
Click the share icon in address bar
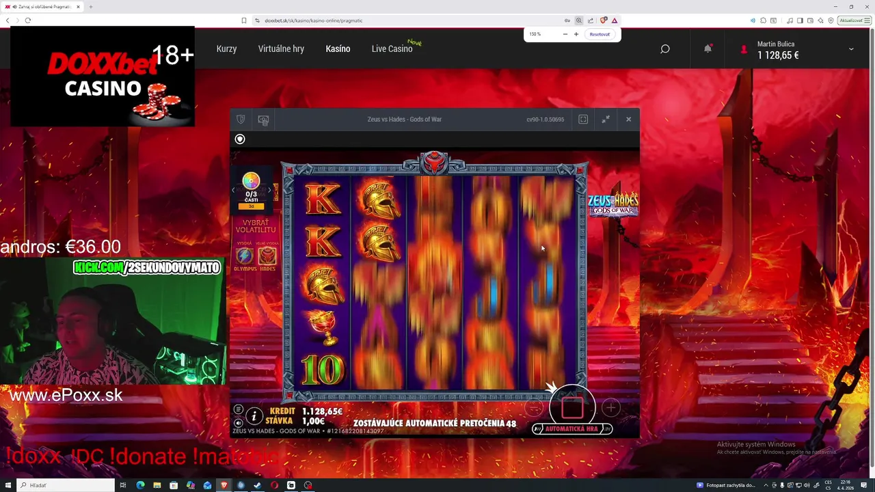(590, 20)
